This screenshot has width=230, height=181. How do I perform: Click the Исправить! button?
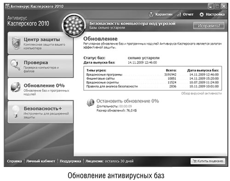[209, 26]
